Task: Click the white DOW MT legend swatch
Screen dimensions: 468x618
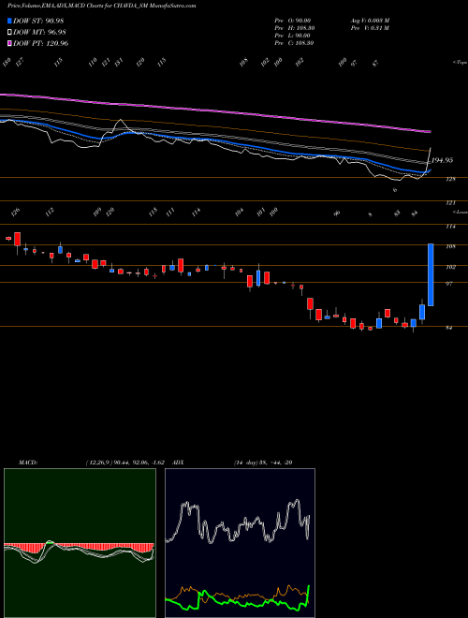Action: [9, 32]
